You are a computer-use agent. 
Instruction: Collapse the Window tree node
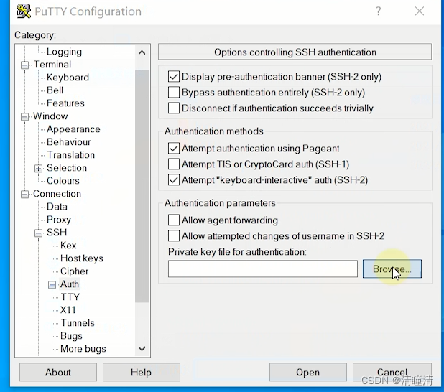click(25, 116)
